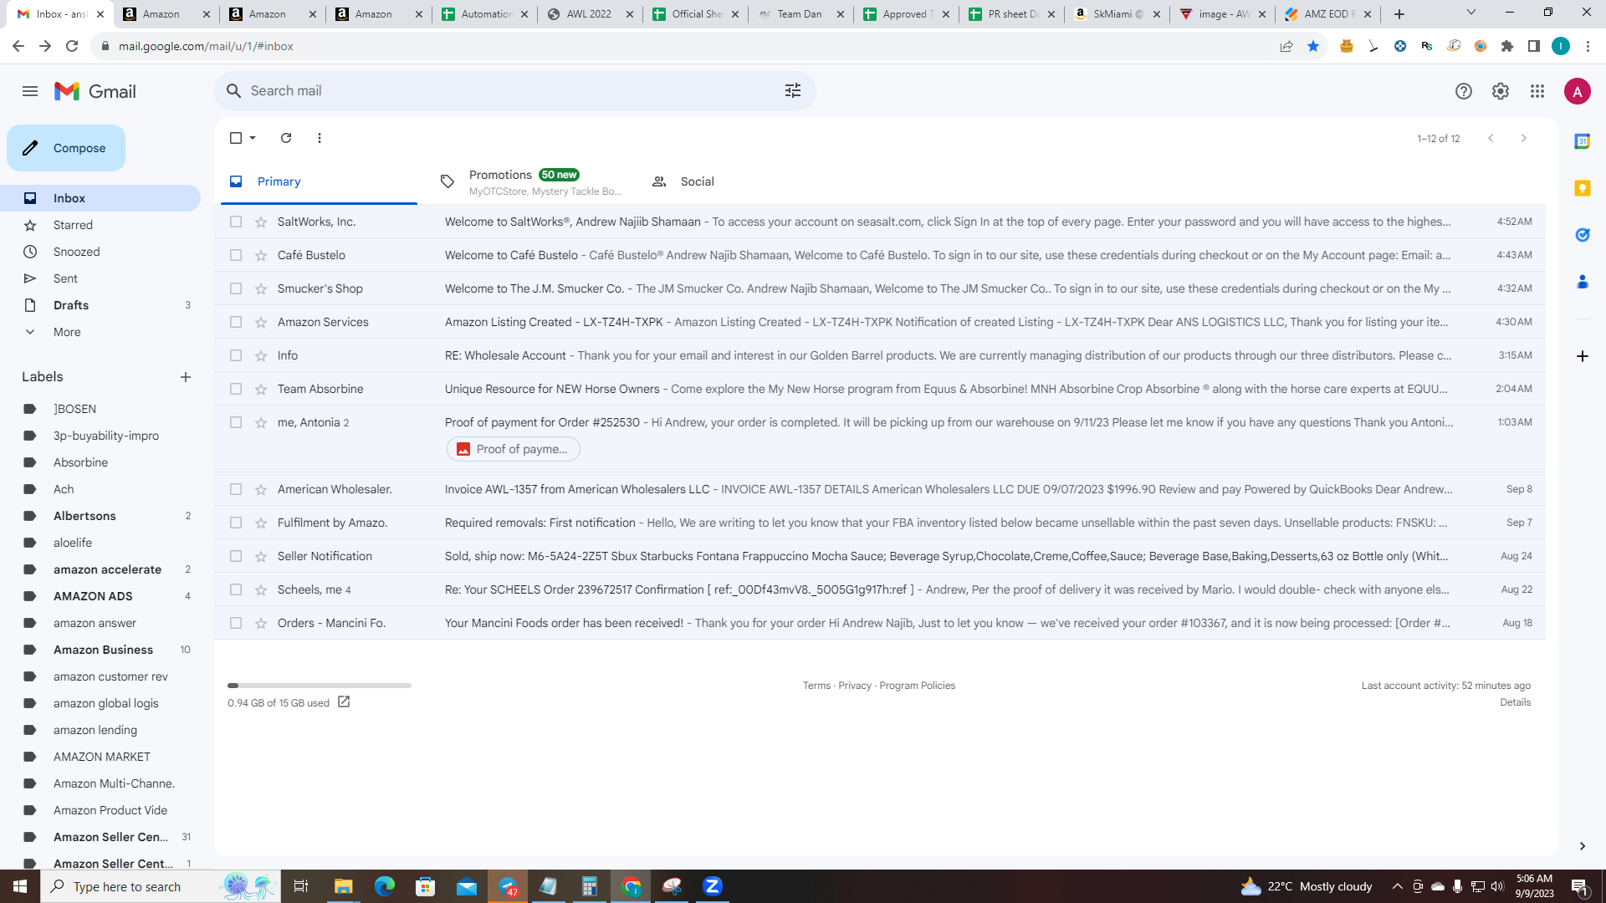The image size is (1606, 903).
Task: Bookmark this page with the star icon
Action: (1313, 46)
